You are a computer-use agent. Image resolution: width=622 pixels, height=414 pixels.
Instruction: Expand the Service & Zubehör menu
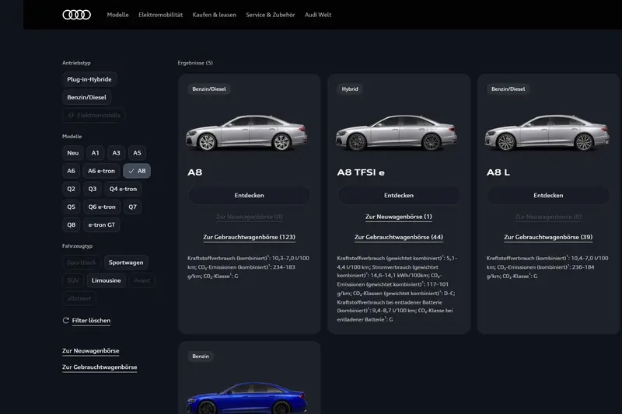(x=271, y=15)
